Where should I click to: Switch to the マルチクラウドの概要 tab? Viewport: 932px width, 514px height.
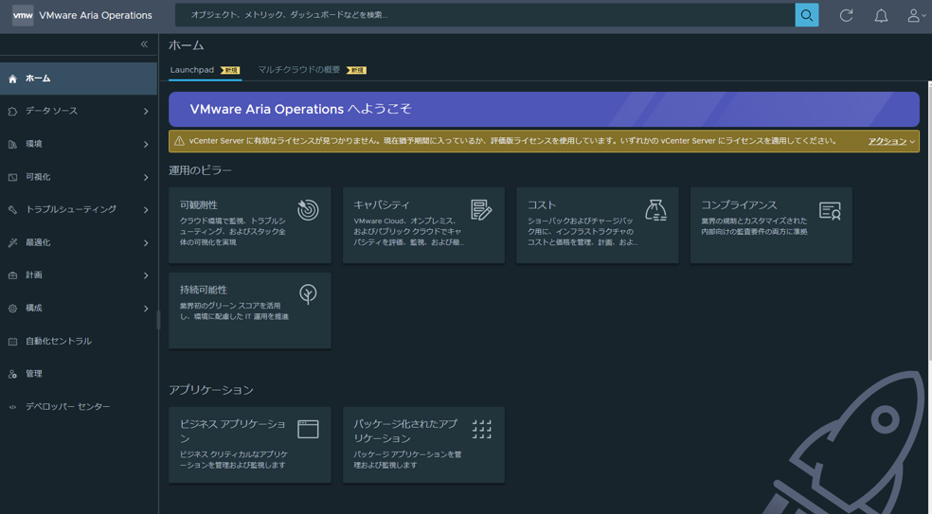point(299,70)
